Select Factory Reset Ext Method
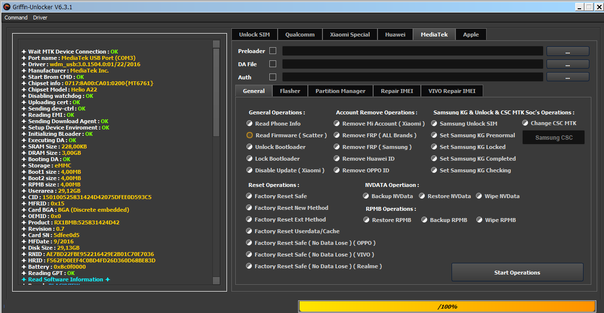Viewport: 604px width, 313px height. tap(286, 220)
